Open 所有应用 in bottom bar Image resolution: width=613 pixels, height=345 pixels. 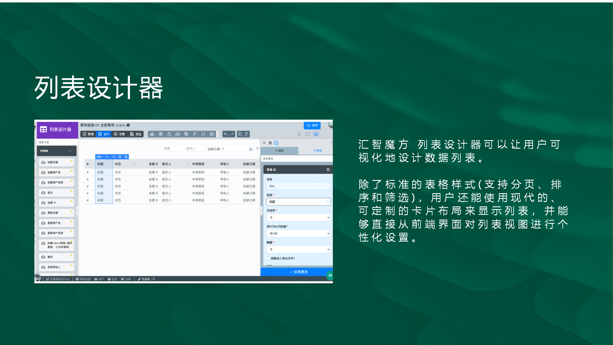pyautogui.click(x=83, y=279)
